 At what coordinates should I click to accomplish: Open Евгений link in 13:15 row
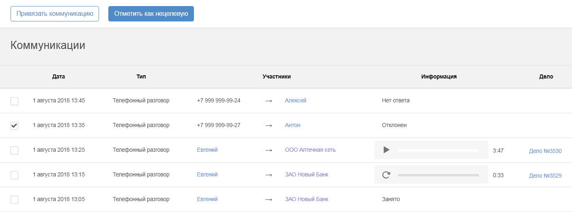coord(207,174)
